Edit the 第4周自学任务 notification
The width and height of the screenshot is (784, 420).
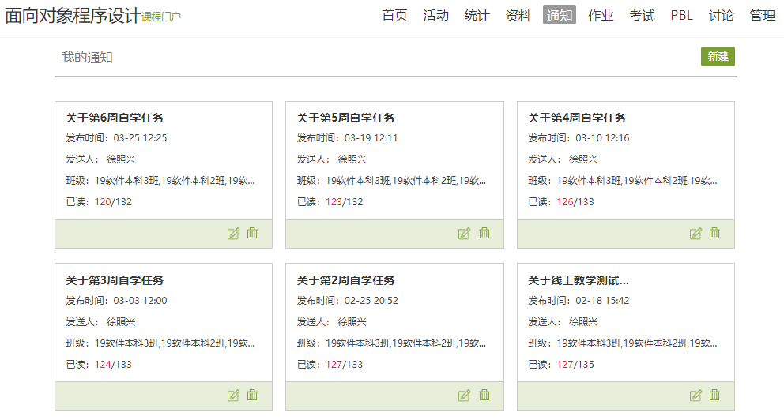pos(695,233)
